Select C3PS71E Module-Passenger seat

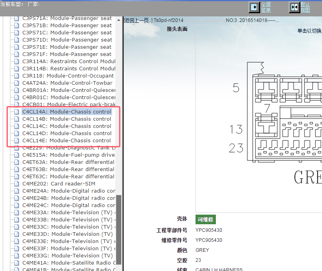point(67,47)
